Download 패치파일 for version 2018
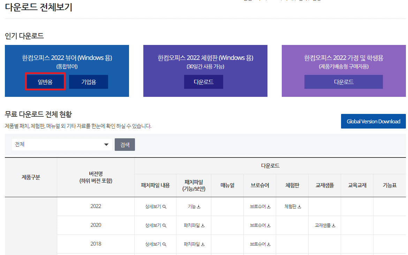Viewport: 408px width, 255px height. [194, 244]
